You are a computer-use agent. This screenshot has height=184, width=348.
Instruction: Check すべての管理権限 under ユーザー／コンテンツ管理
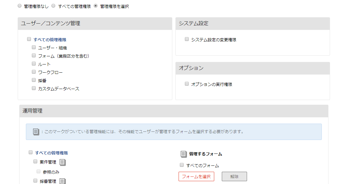29,39
